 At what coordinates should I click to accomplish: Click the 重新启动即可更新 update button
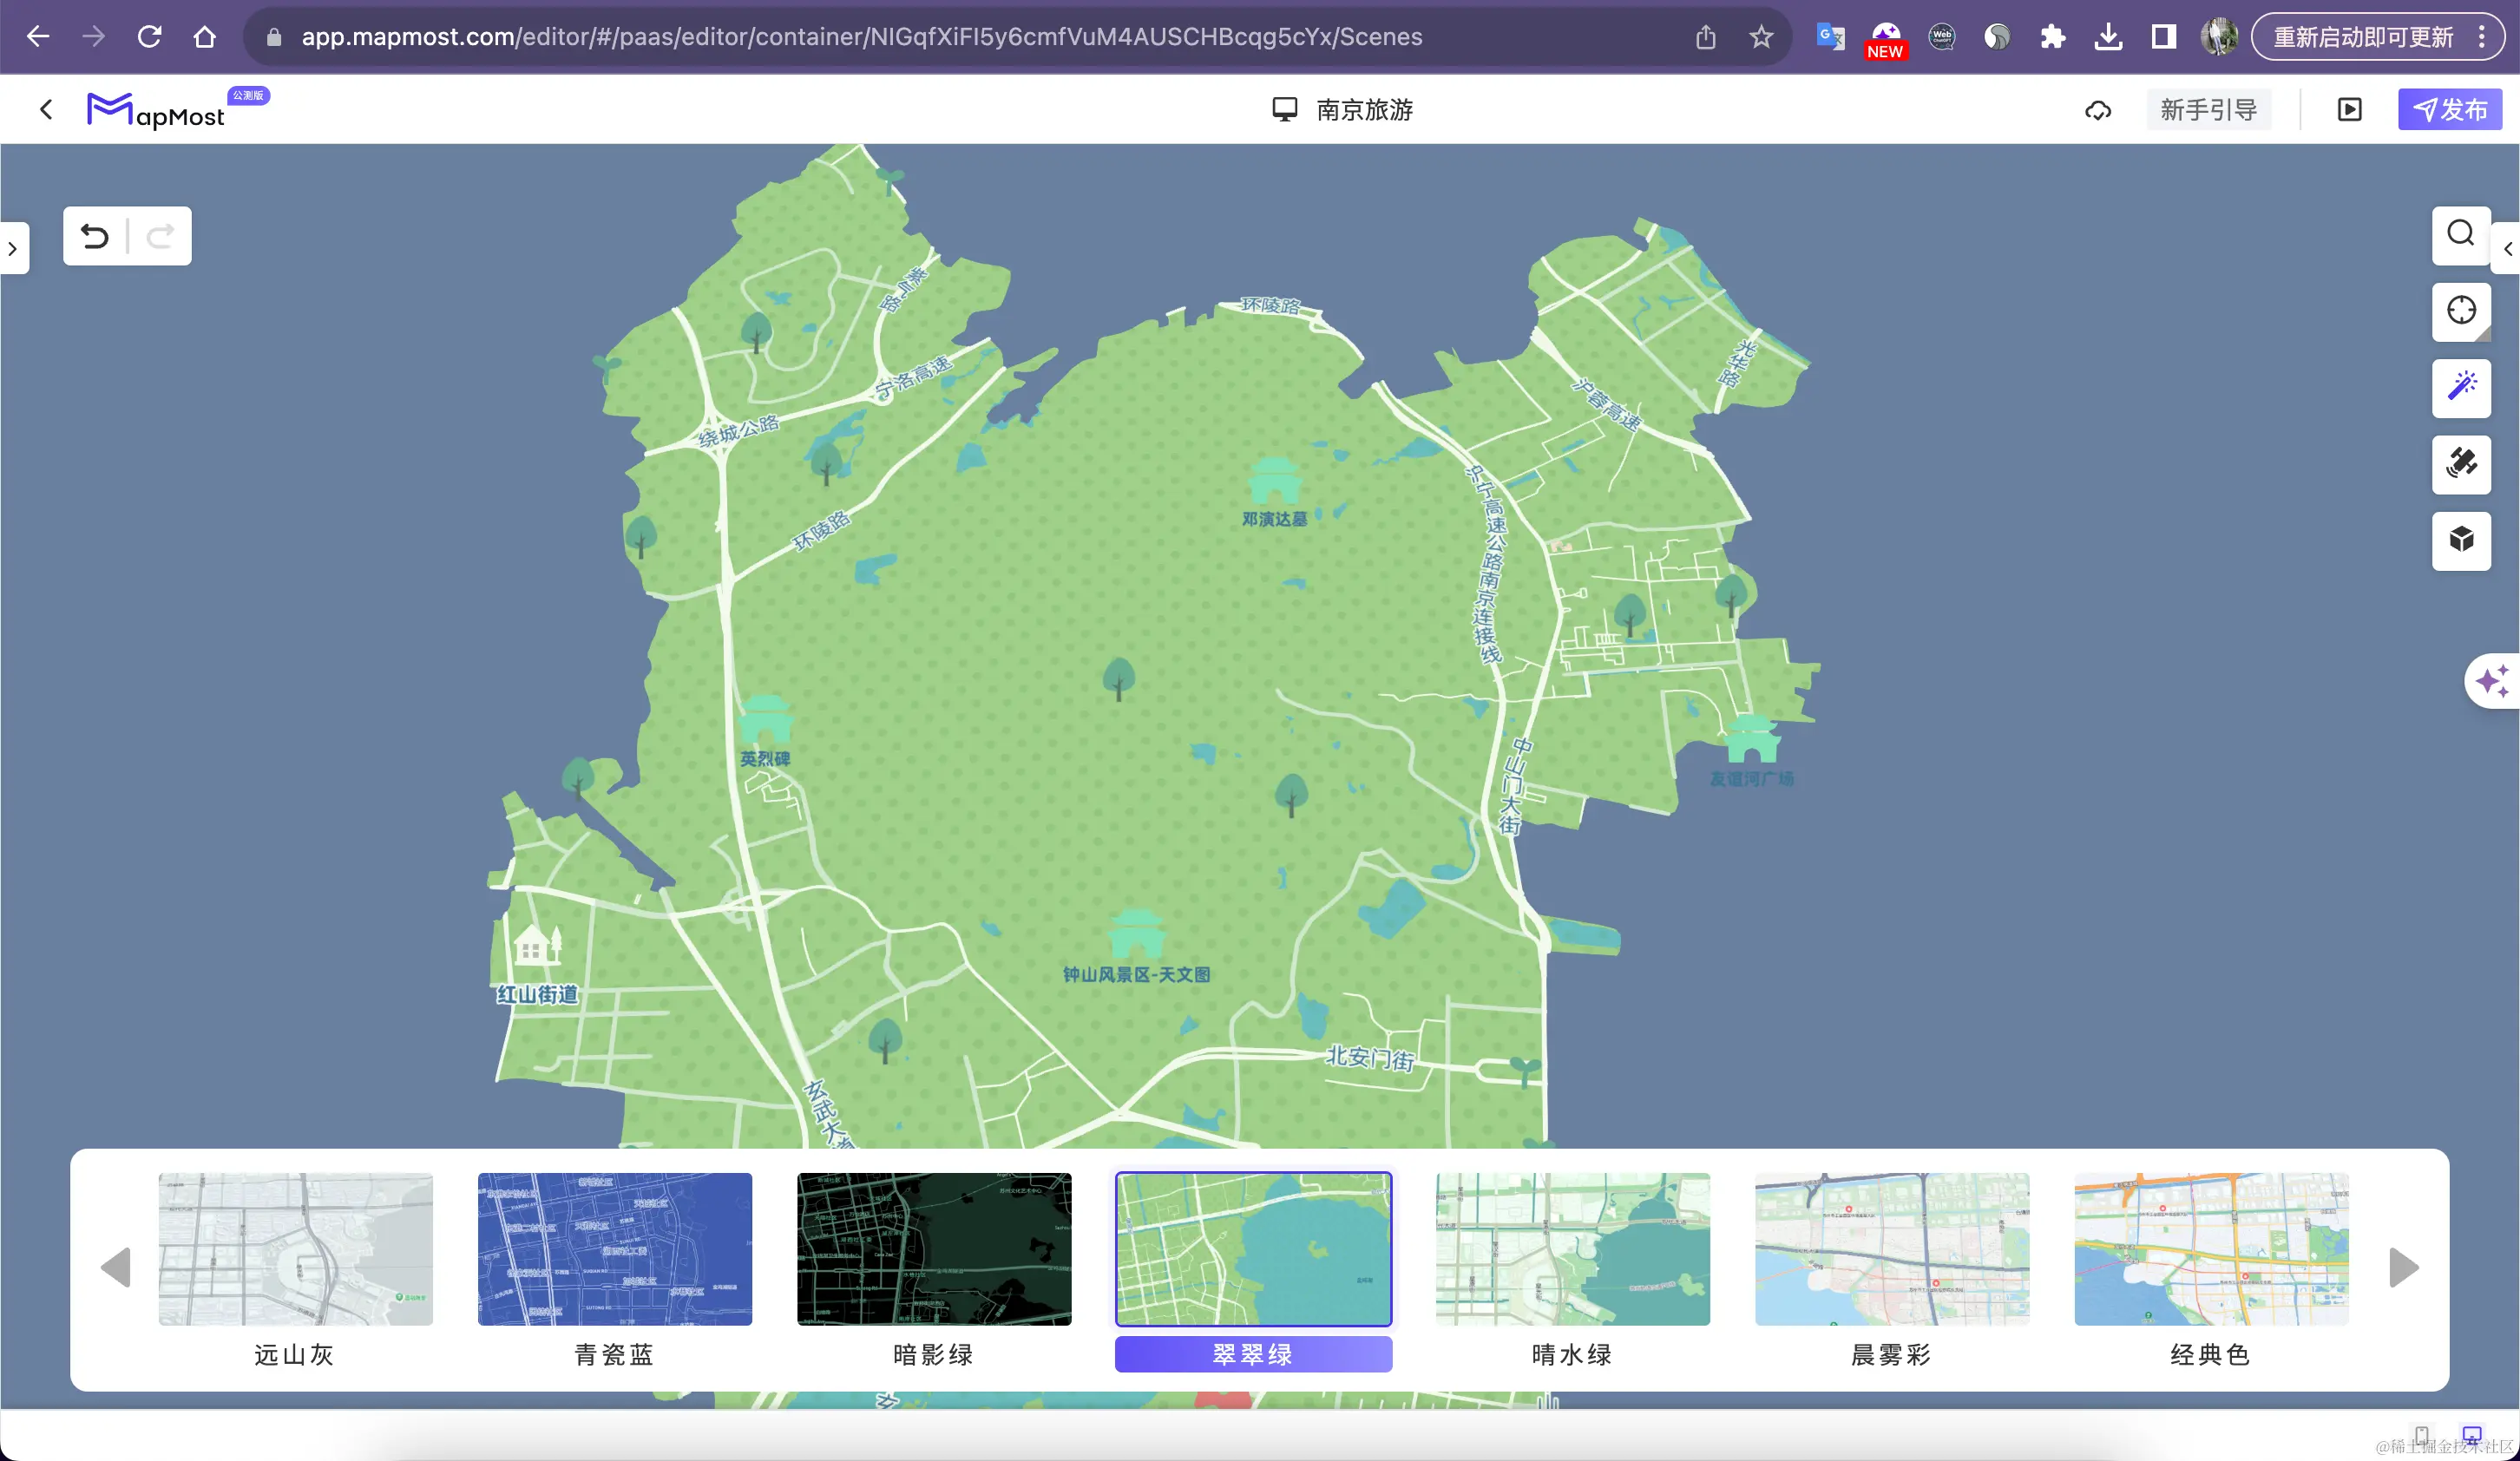coord(2363,37)
